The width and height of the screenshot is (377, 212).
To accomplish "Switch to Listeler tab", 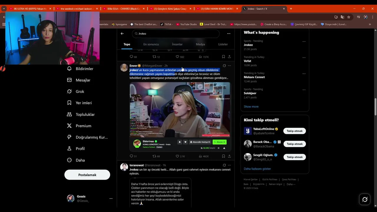I will click(x=223, y=44).
